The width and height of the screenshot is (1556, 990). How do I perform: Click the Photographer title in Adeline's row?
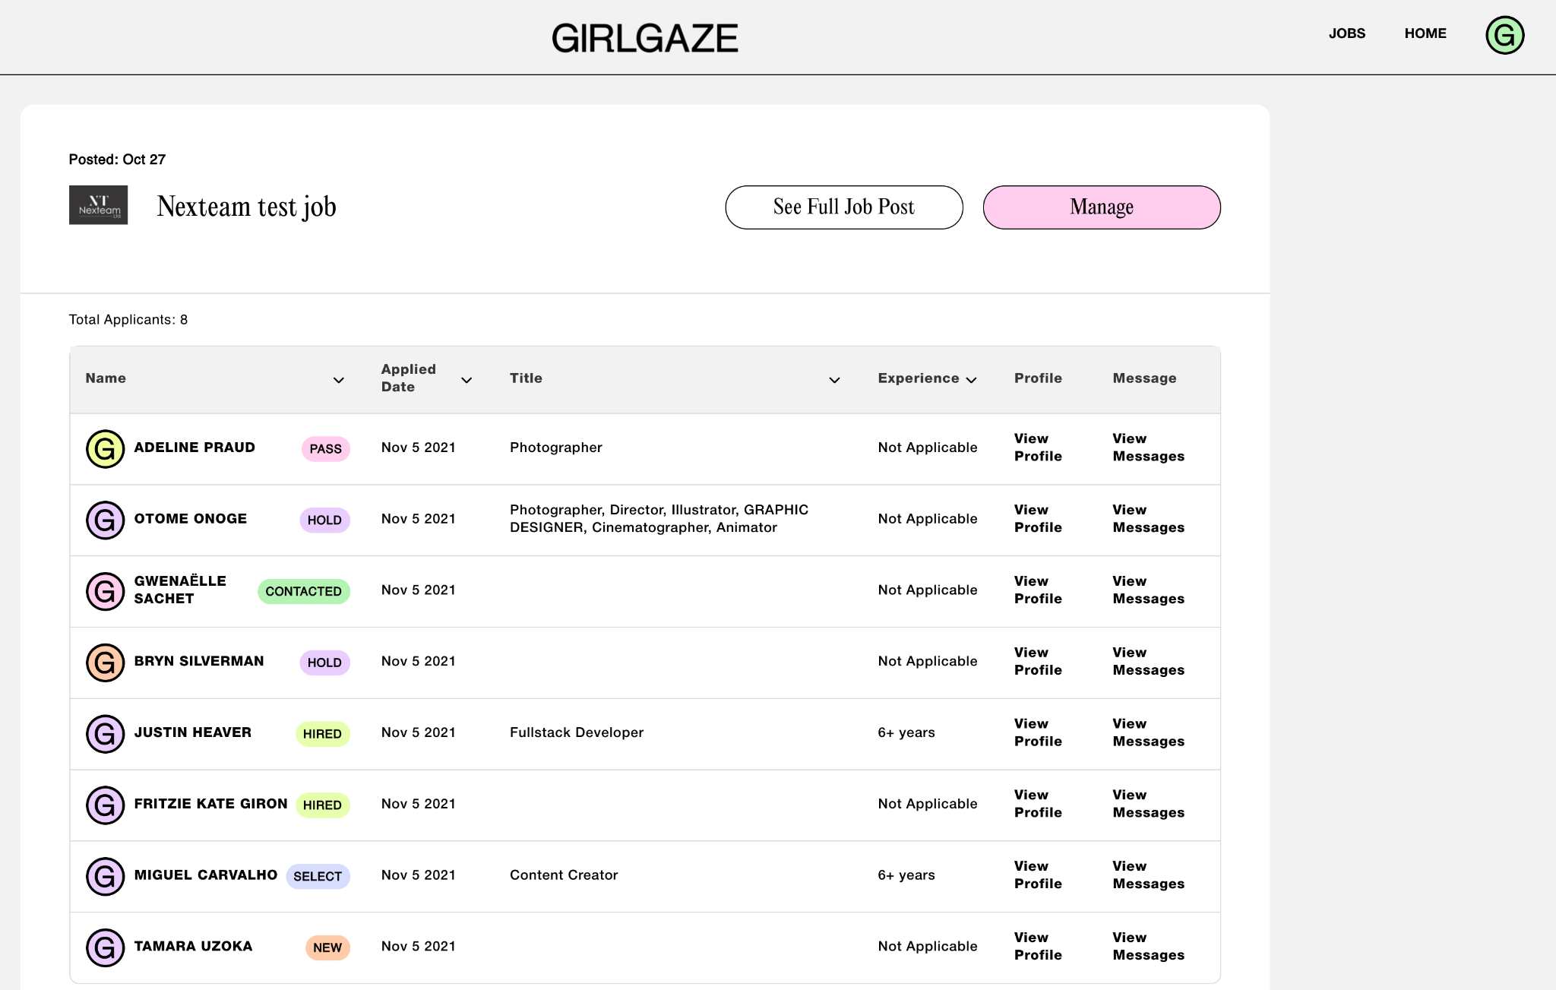click(556, 448)
